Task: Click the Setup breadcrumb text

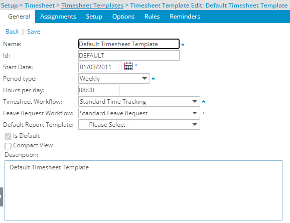Action: (x=9, y=6)
